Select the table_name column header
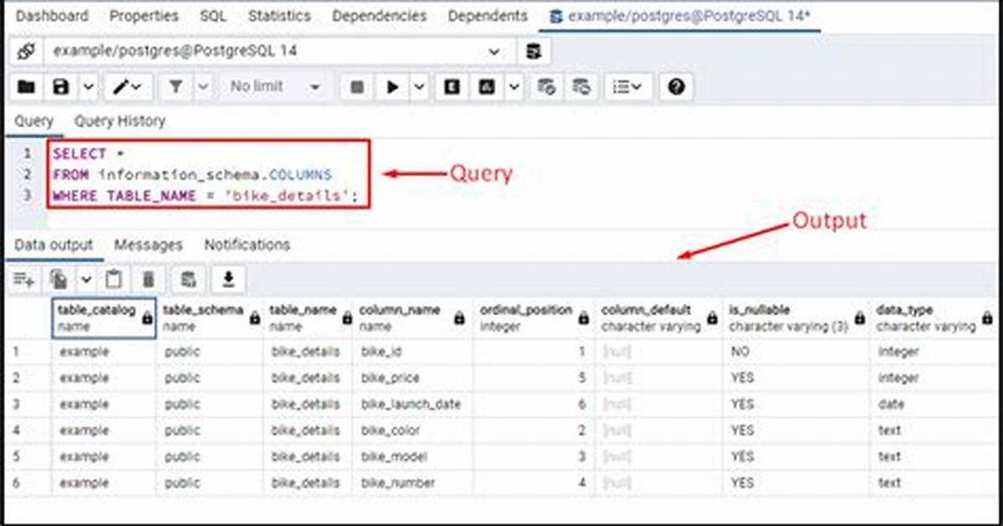This screenshot has height=526, width=1003. click(x=309, y=317)
